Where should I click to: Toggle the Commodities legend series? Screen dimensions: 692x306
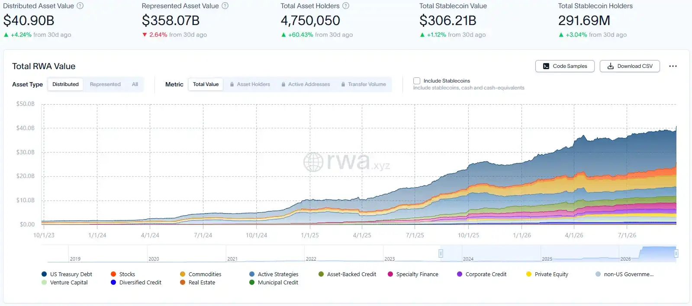200,274
